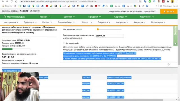Expand the Процедуры submenu
Screen dimensions: 180x101
[30, 22]
